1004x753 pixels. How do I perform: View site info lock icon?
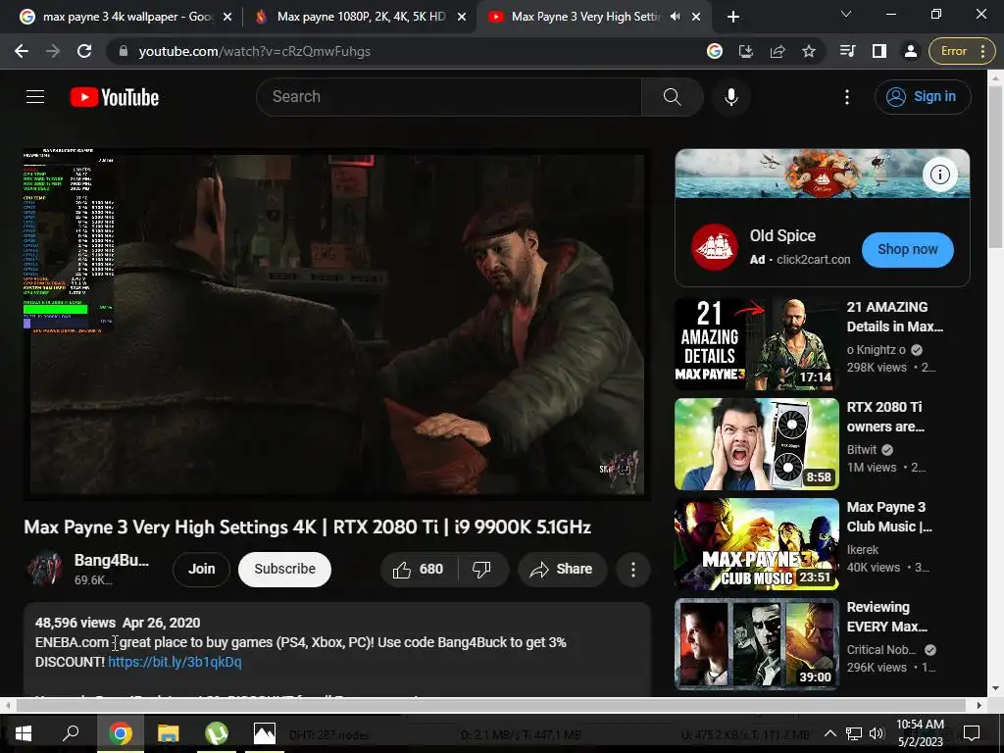pos(124,51)
